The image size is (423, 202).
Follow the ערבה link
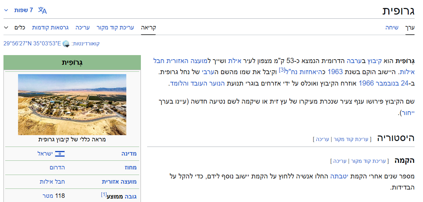tap(355, 61)
